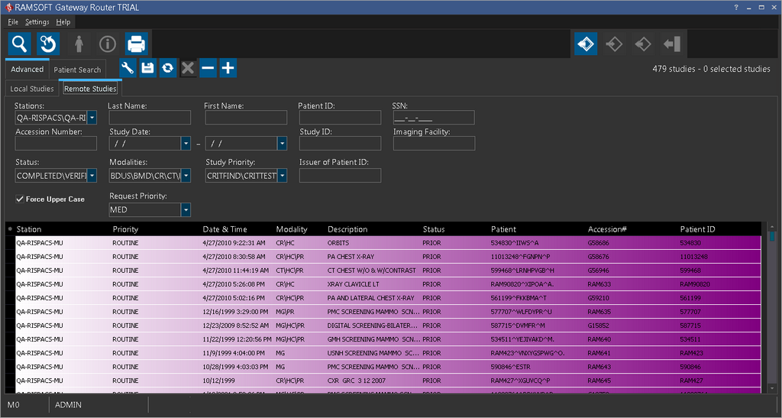Click the Last Name input field
This screenshot has height=418, width=782.
pos(150,118)
